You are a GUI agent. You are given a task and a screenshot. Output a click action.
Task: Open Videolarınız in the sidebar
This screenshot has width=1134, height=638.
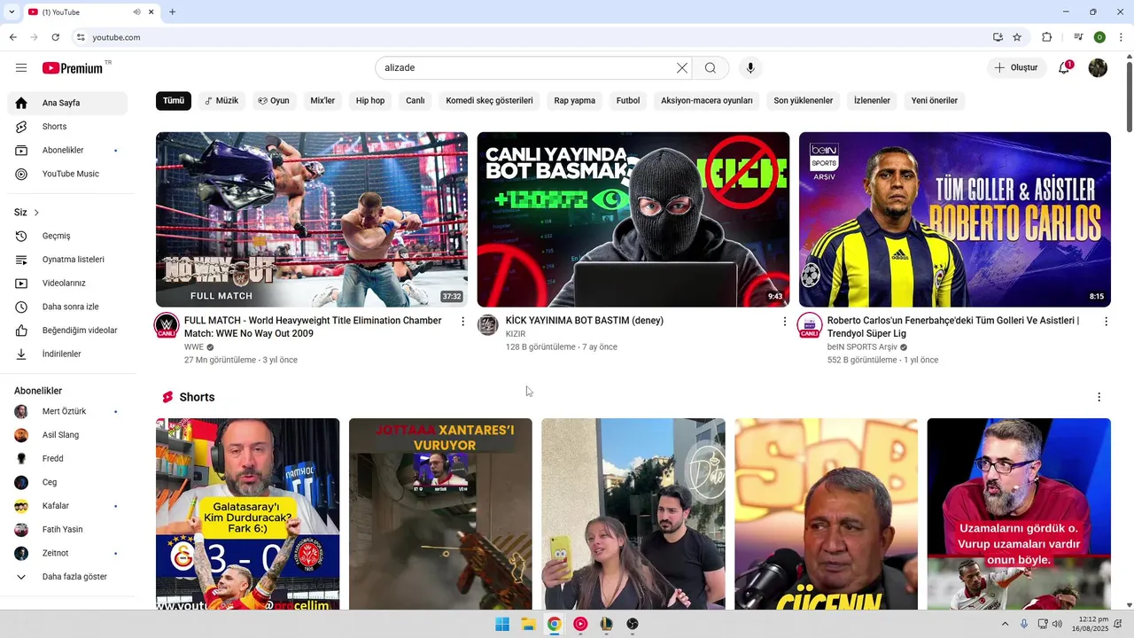67,284
